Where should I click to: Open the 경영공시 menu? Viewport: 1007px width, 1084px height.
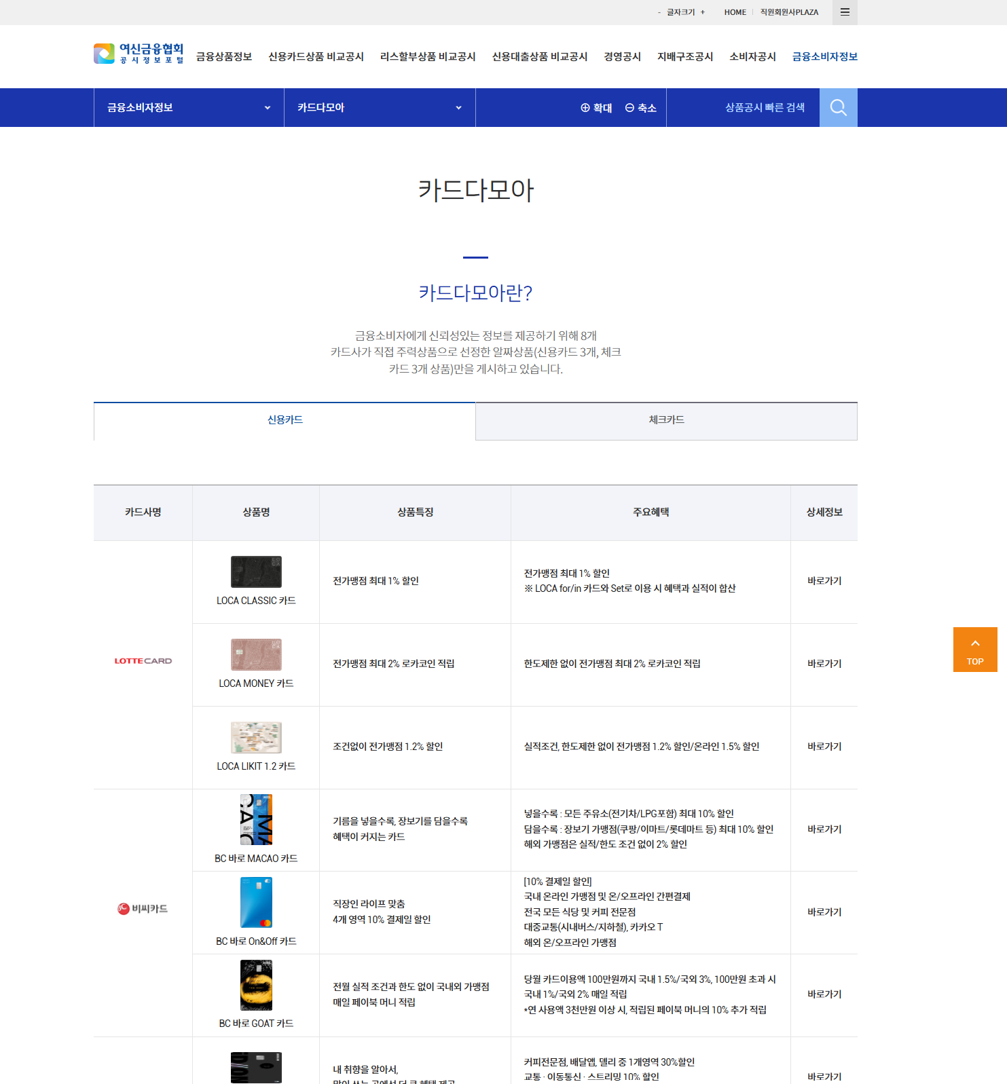(x=623, y=56)
